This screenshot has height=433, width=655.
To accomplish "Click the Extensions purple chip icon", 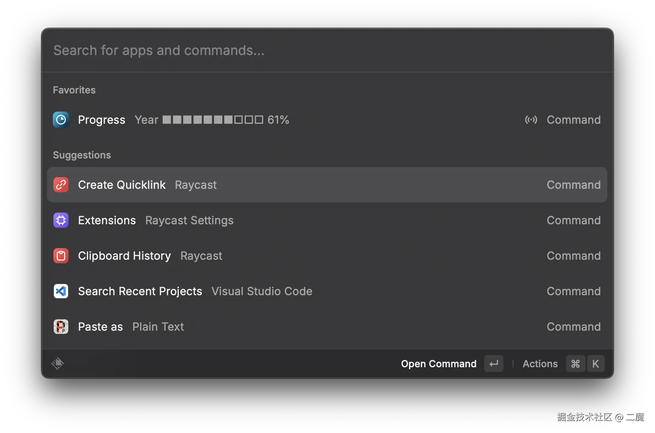I will [x=61, y=220].
